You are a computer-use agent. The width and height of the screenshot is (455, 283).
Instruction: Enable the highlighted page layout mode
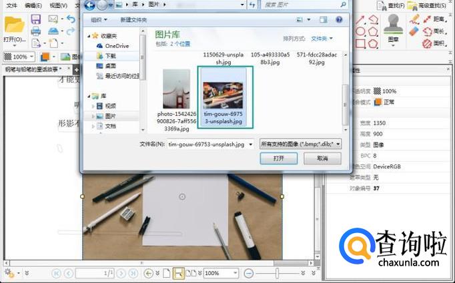[x=178, y=273]
